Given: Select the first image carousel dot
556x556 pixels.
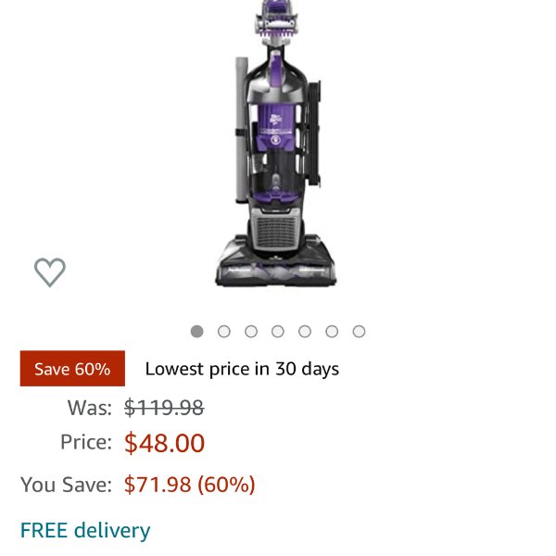Looking at the screenshot, I should pos(196,332).
